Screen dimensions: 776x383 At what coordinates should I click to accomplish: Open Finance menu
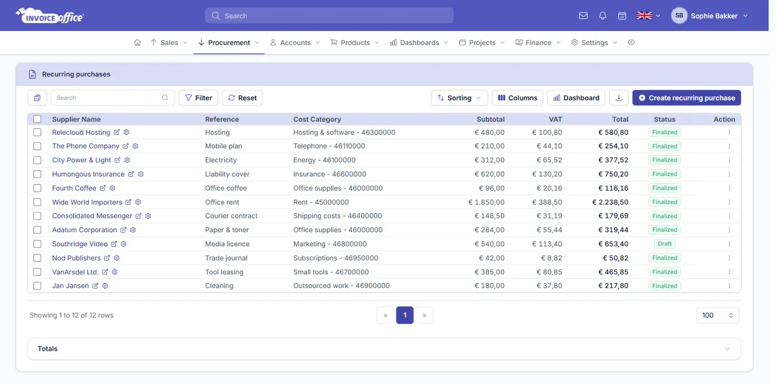538,43
